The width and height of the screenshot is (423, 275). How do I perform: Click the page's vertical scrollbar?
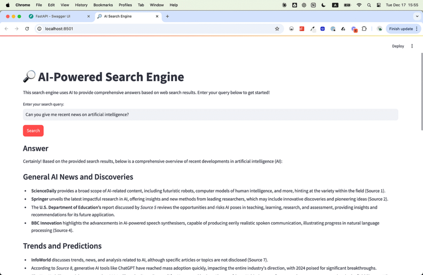pyautogui.click(x=421, y=91)
